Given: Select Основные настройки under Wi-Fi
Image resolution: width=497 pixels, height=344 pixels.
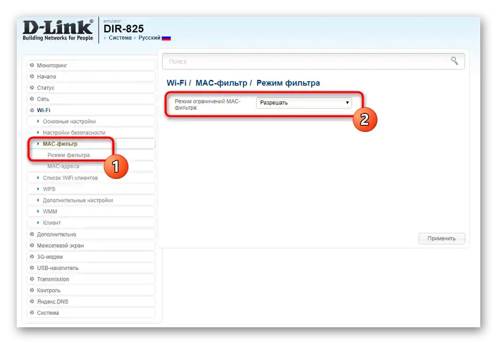Looking at the screenshot, I should coord(91,122).
